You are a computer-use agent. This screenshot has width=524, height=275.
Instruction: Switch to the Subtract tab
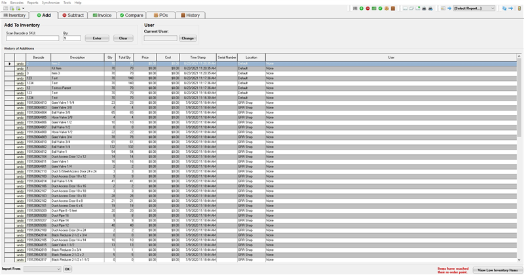(73, 15)
